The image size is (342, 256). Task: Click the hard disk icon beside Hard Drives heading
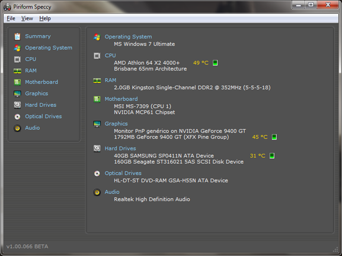pyautogui.click(x=97, y=149)
